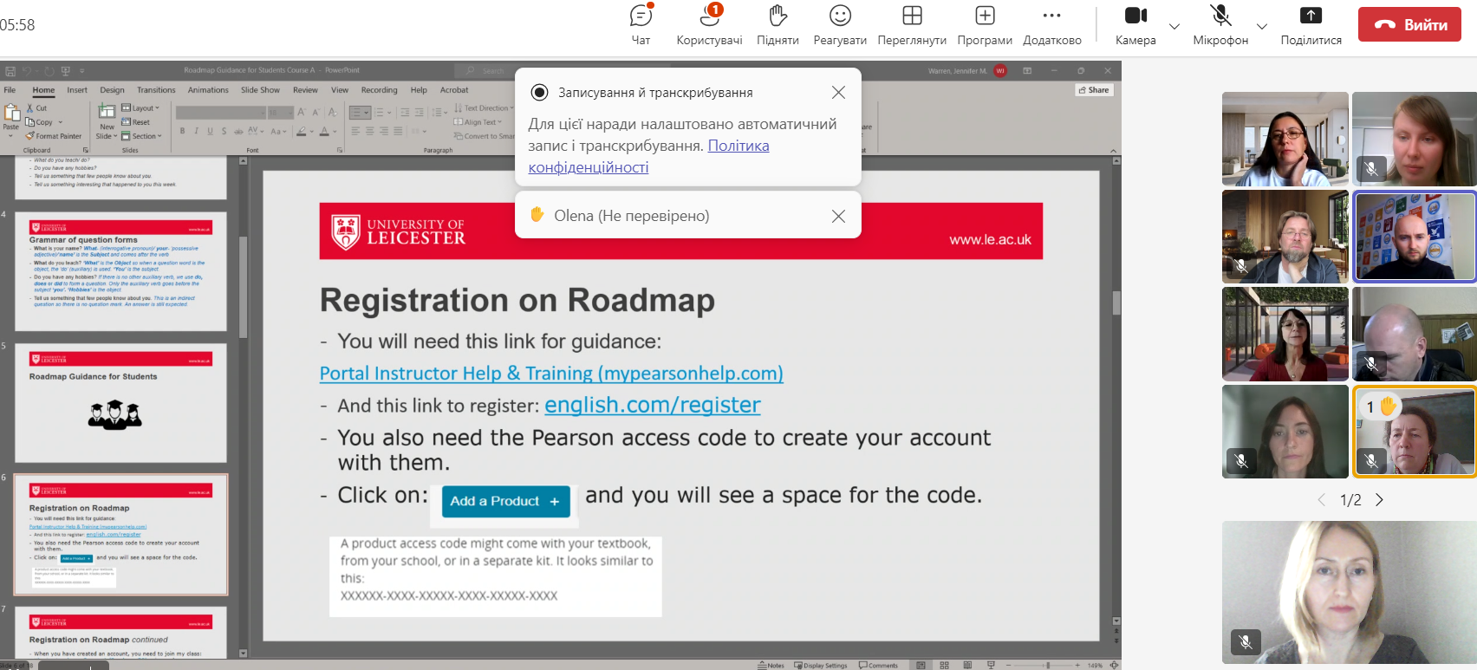Select the Roadmap Guidance for Students slide thumbnail
1477x670 pixels.
click(x=120, y=402)
